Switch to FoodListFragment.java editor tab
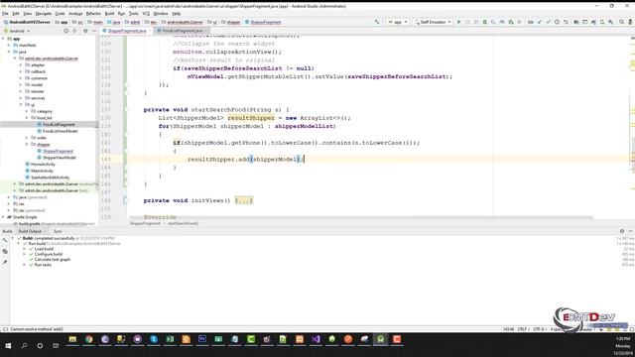 point(183,31)
